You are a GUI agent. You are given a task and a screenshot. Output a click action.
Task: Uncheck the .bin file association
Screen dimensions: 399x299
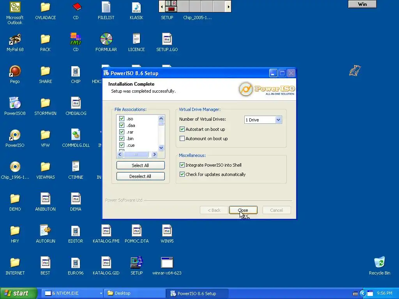click(x=122, y=139)
